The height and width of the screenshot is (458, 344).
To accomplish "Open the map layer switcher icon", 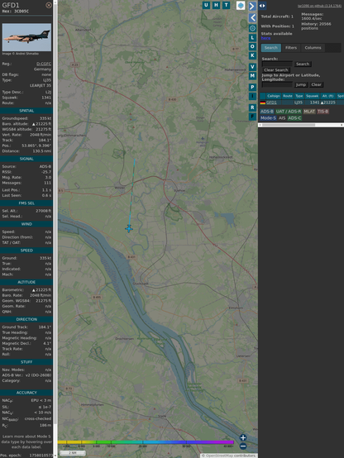I will click(241, 5).
